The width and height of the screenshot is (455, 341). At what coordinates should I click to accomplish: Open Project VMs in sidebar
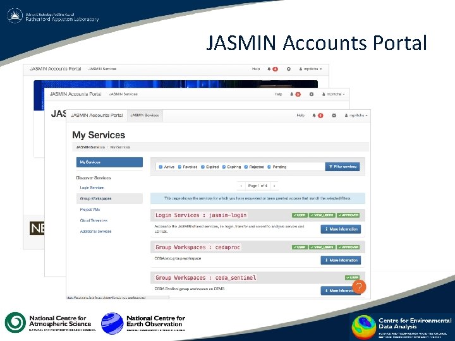(90, 210)
